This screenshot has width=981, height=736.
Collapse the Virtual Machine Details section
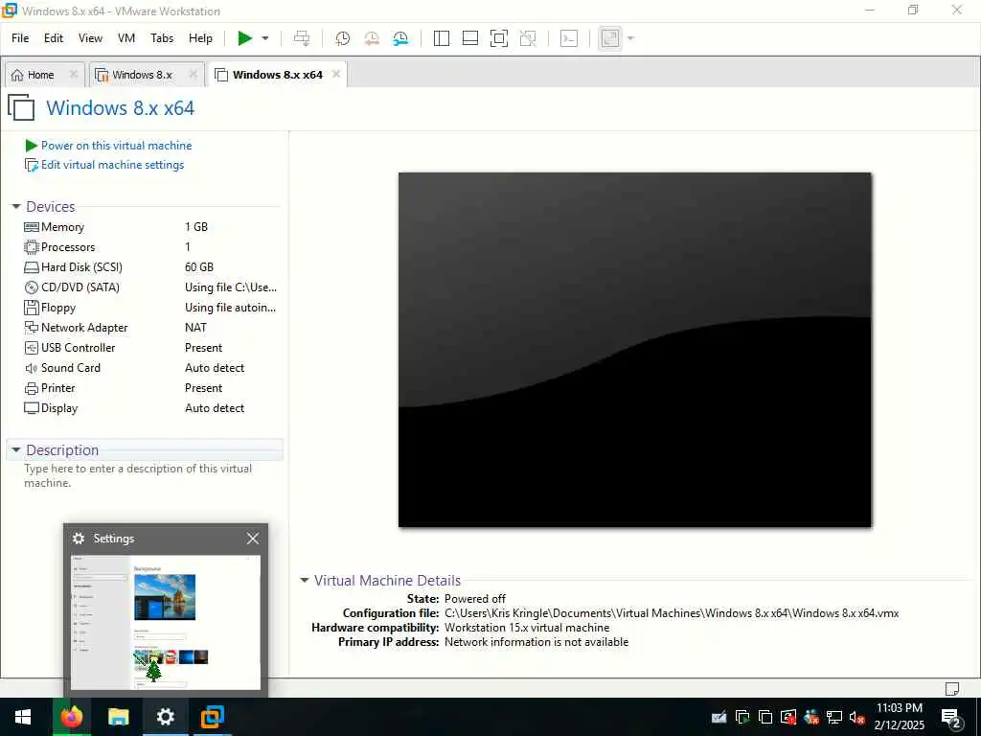coord(305,580)
